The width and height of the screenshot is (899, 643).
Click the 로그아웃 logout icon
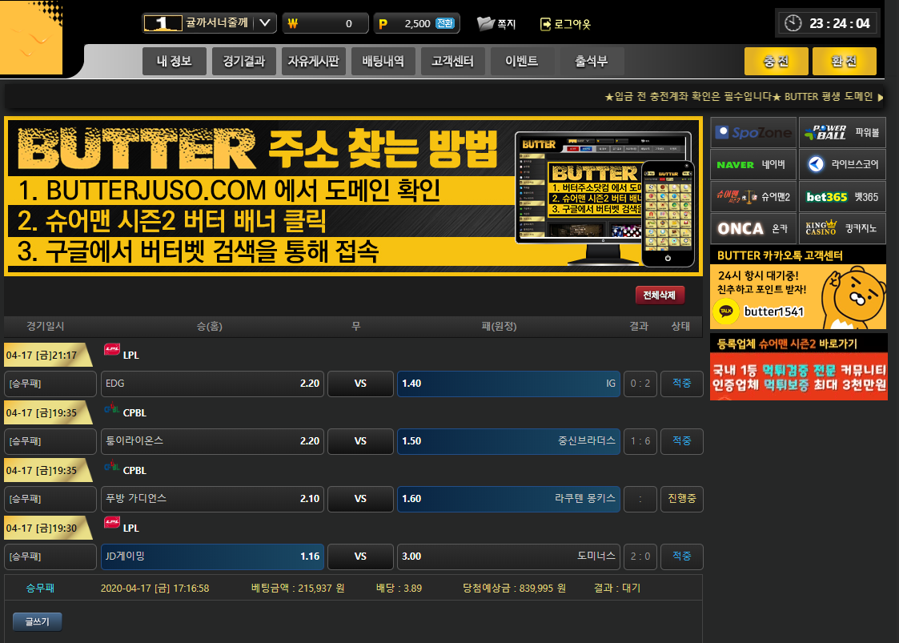(x=546, y=24)
